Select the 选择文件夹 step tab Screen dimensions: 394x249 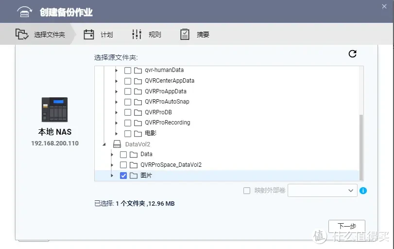pos(38,34)
